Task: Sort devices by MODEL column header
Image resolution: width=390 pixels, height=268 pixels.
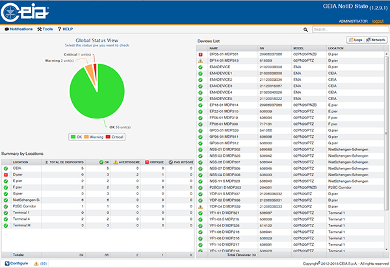Action: (309, 48)
